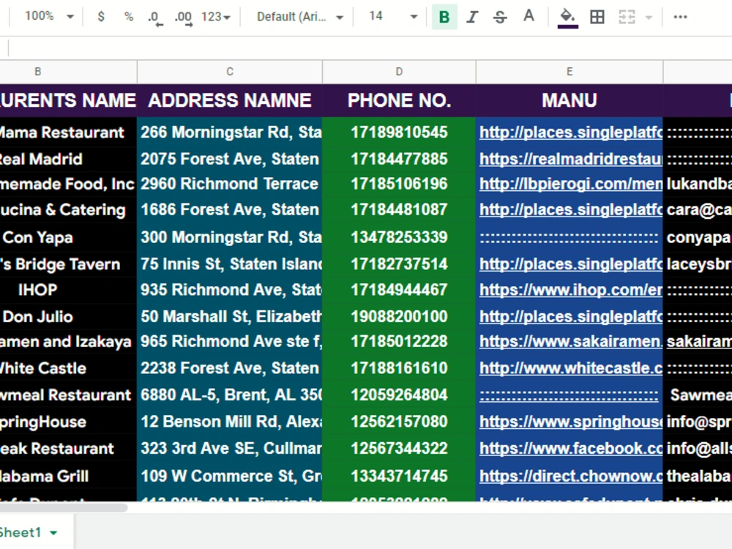Click the merge cells icon
732x549 pixels.
(x=627, y=17)
